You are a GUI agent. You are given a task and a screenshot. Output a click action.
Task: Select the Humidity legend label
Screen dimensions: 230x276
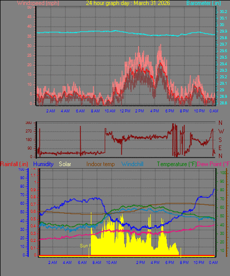click(43, 164)
